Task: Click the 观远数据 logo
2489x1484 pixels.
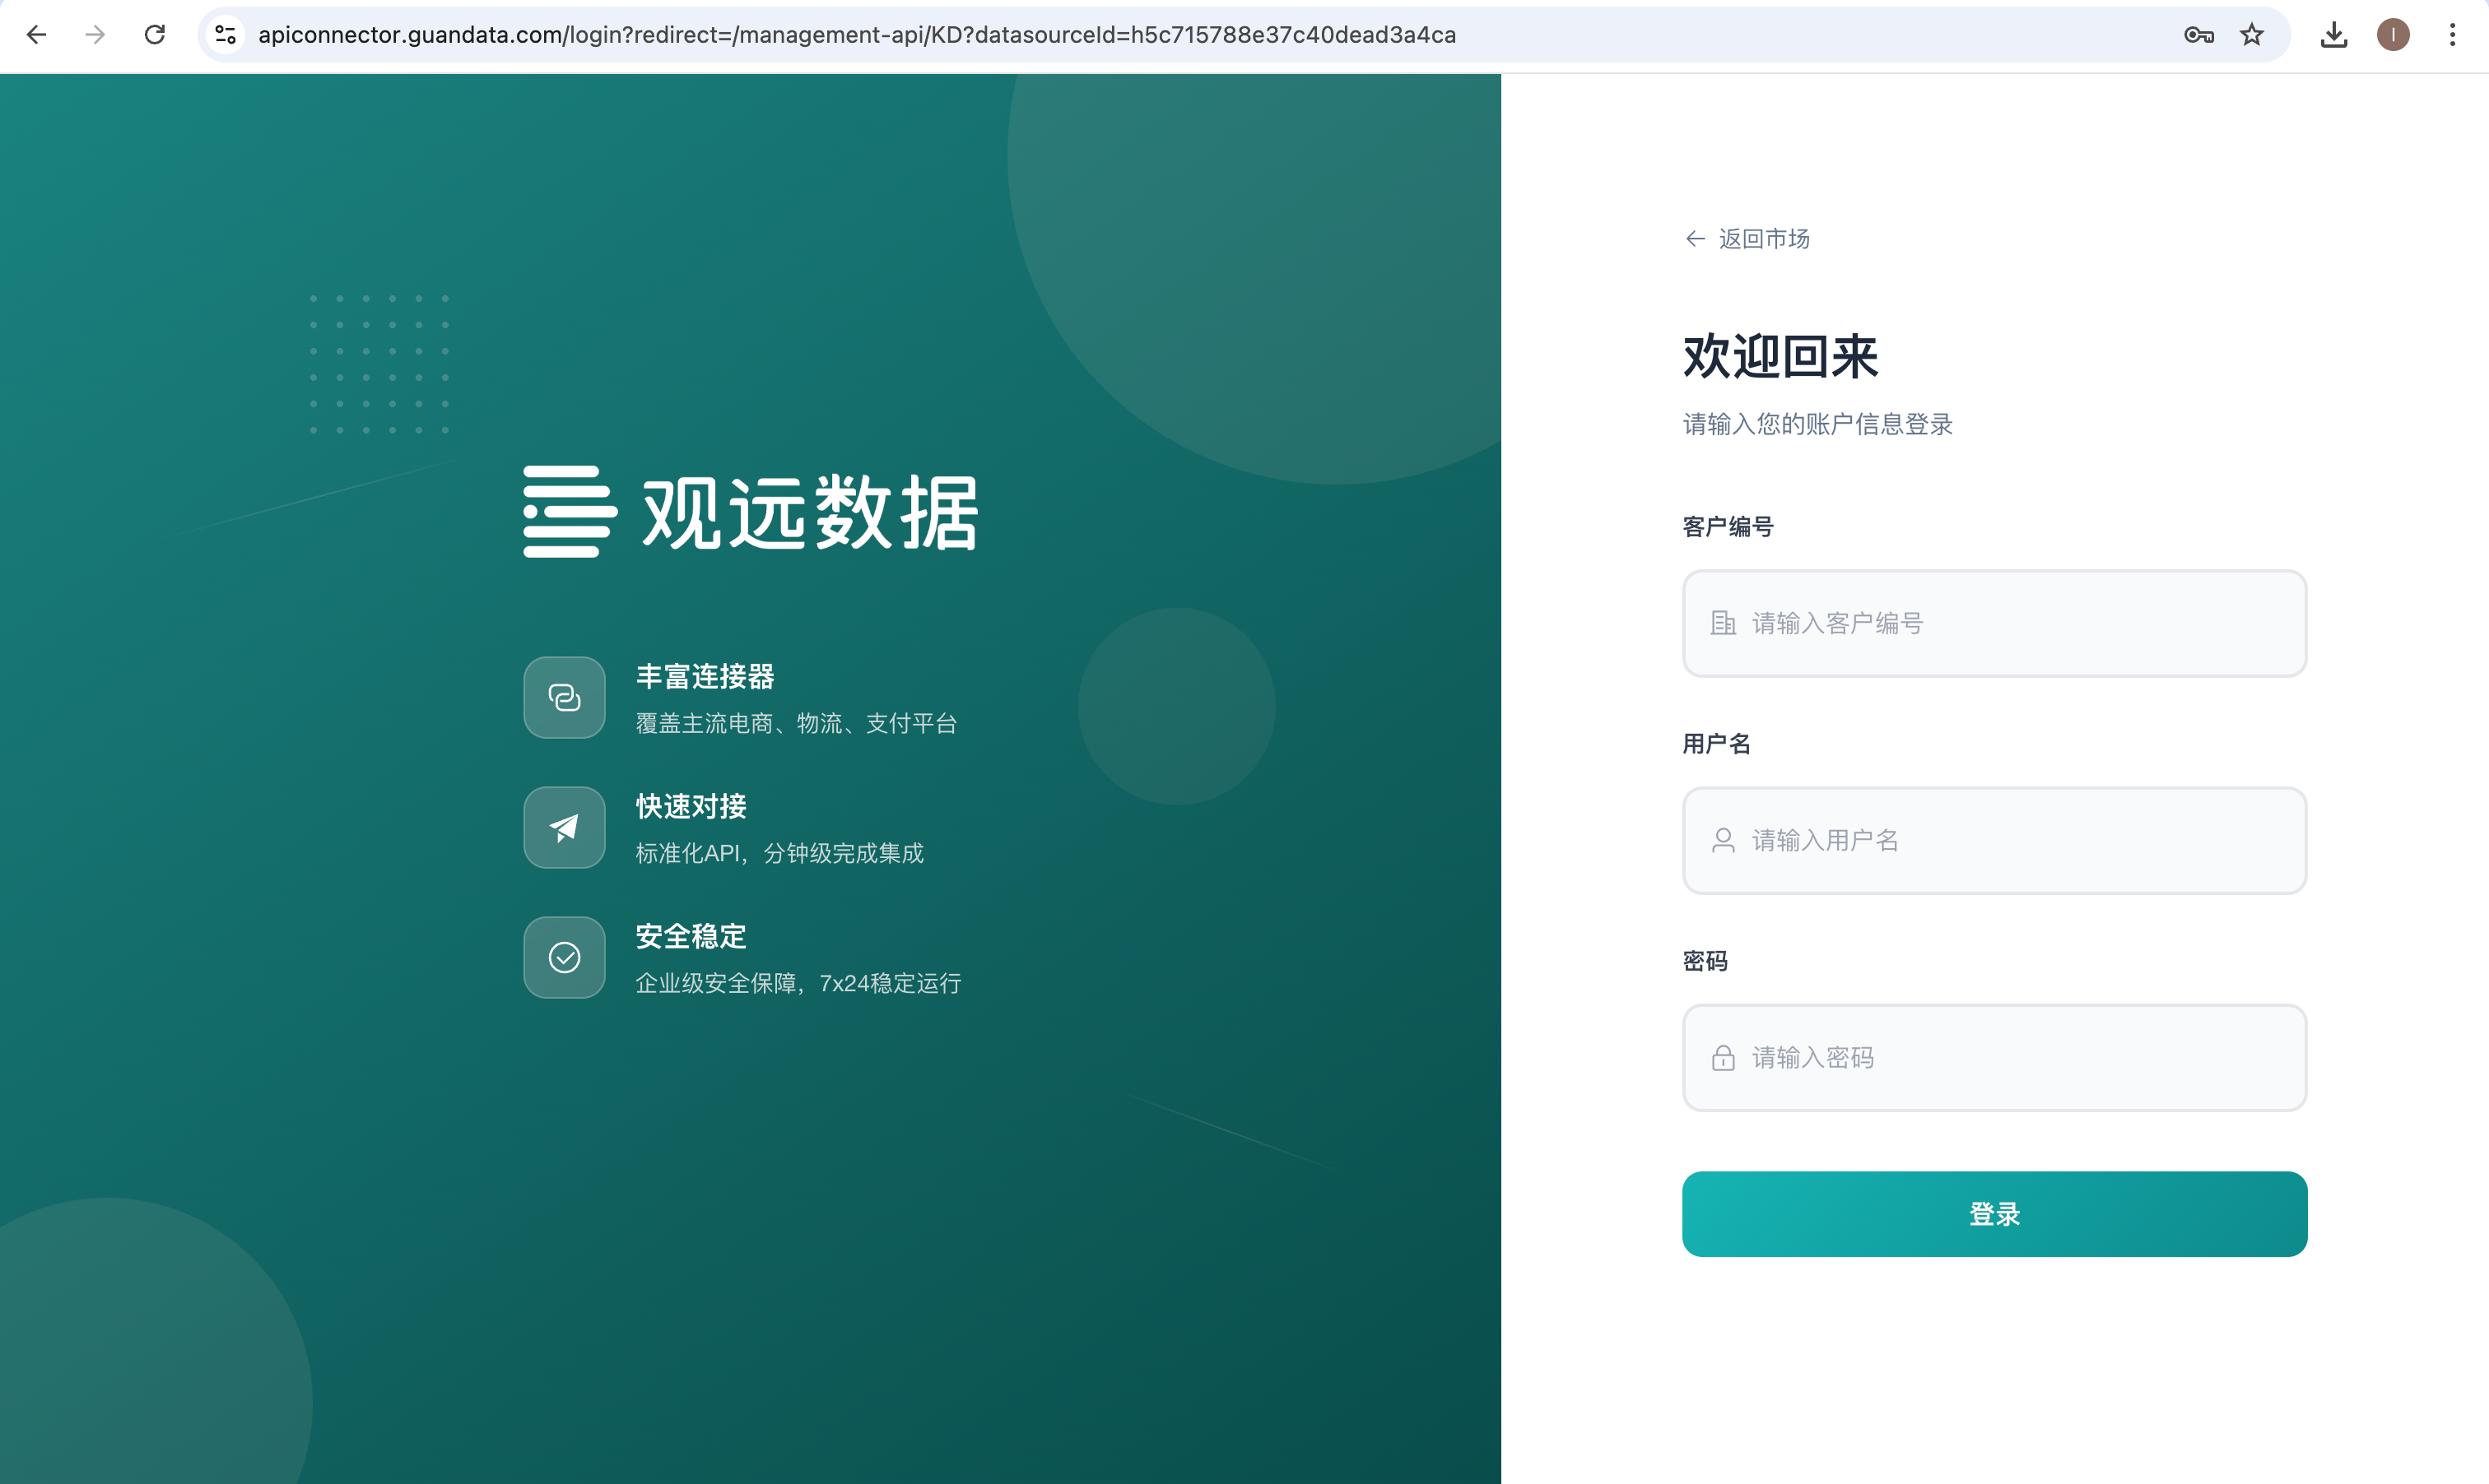Action: click(751, 511)
